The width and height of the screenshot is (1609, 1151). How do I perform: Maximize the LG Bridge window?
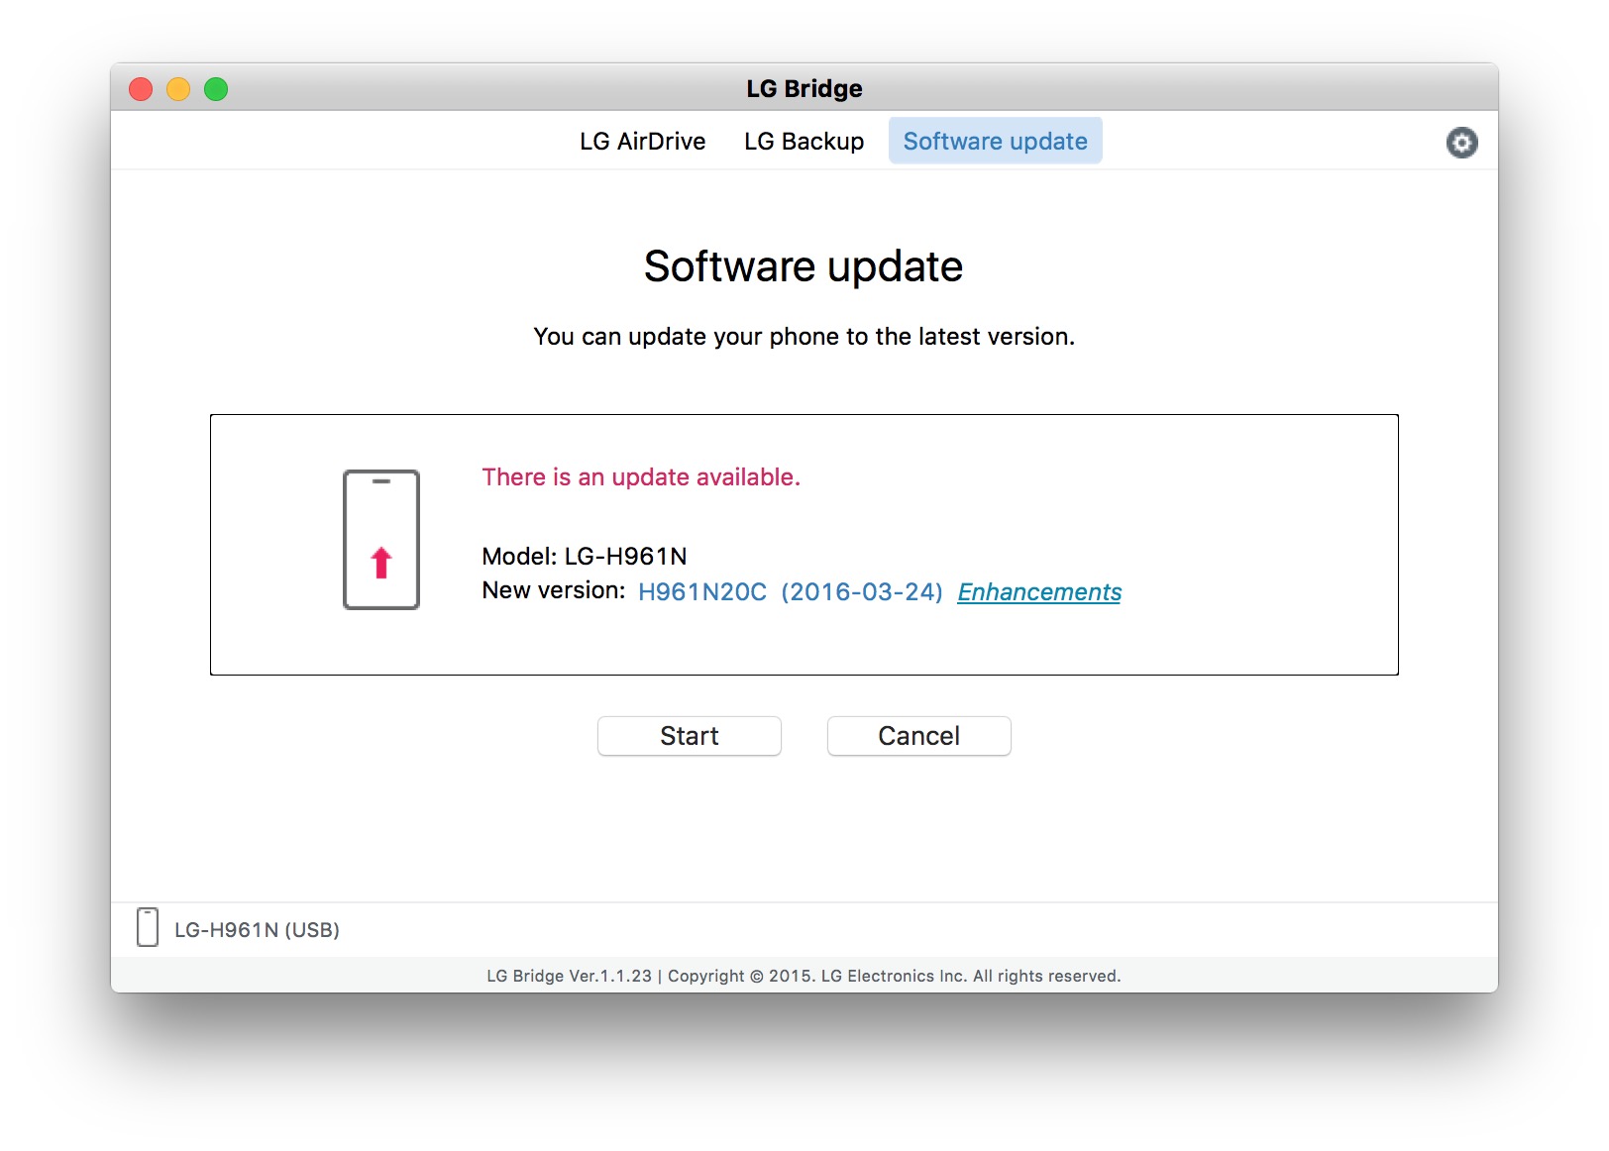coord(216,89)
